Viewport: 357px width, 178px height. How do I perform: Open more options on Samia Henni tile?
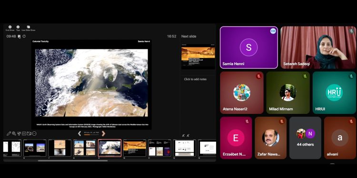(x=273, y=31)
